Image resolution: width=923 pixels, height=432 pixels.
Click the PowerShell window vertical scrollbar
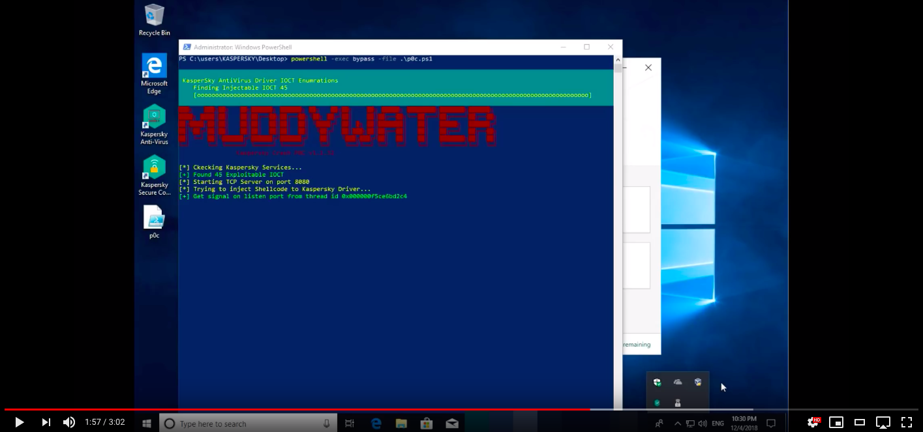[617, 195]
